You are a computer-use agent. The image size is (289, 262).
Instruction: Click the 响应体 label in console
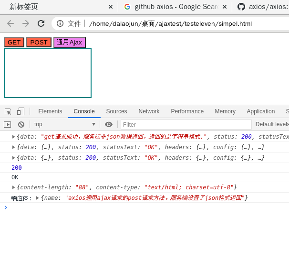[21, 198]
